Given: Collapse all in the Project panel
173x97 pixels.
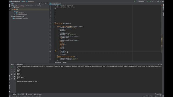Looking at the screenshot, I should coord(42,4).
